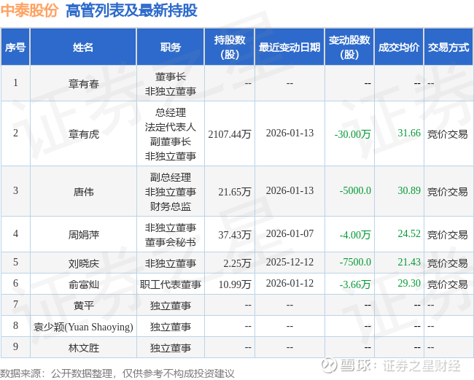Click the name 林文胜
This screenshot has height=380, width=474.
click(83, 348)
